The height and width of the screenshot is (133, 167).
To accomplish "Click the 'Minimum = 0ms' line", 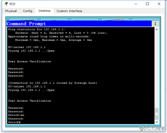I will tap(54, 40).
